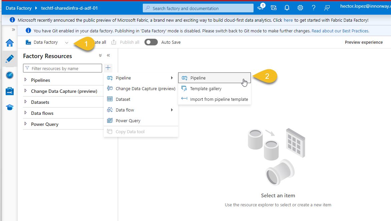Select Data flow in the add menu
Viewport: 391px width, 221px height.
(x=141, y=110)
